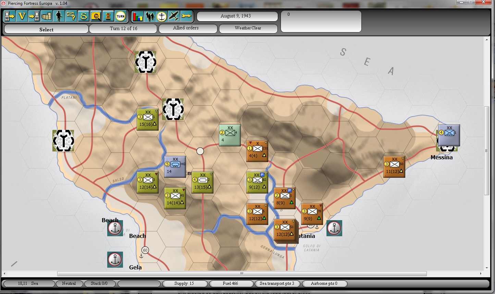Viewport: 495px width, 294px height.
Task: Click the fortification marker beside 1st division
Action: coord(173,109)
